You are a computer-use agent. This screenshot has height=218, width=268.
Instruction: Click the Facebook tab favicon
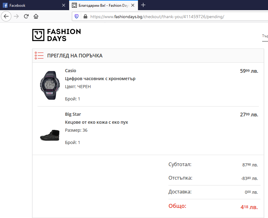pos(5,6)
